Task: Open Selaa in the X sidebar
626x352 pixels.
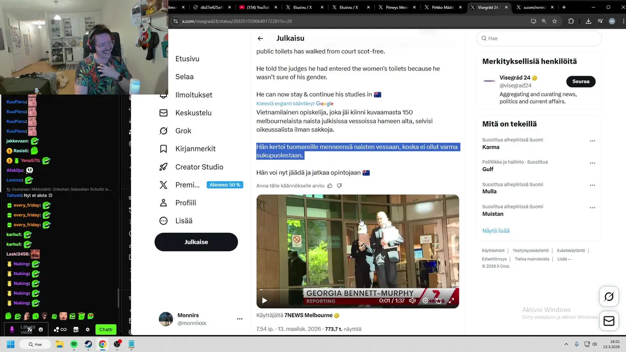Action: pyautogui.click(x=184, y=77)
